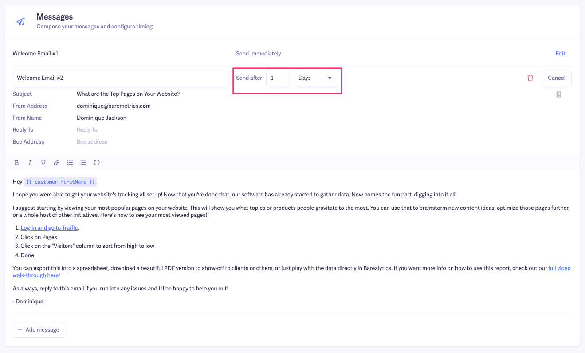Viewport: 585px width, 353px height.
Task: Create a numbered list
Action: (x=83, y=163)
